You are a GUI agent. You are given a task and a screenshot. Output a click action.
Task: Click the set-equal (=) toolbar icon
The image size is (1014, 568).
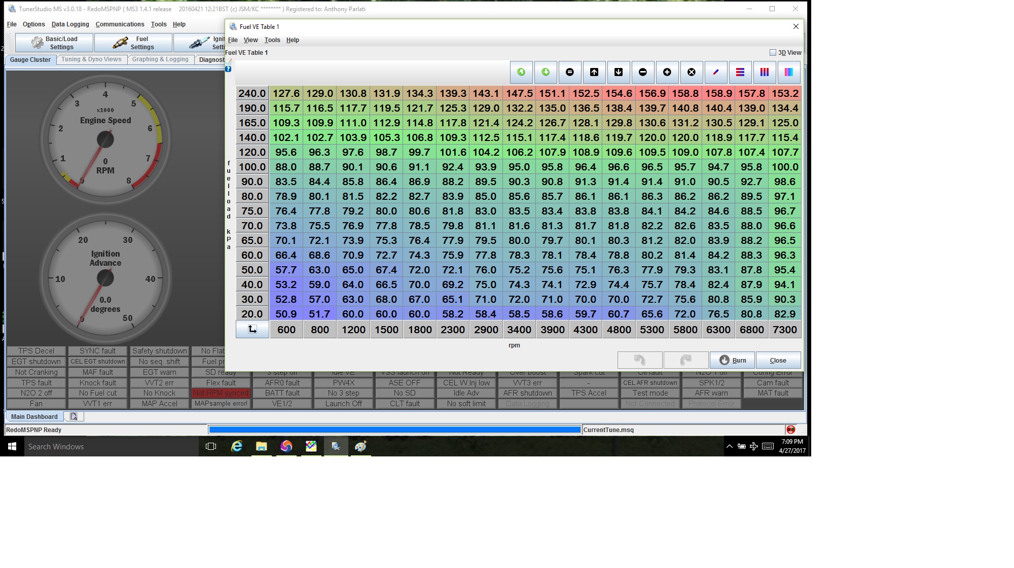click(x=569, y=73)
